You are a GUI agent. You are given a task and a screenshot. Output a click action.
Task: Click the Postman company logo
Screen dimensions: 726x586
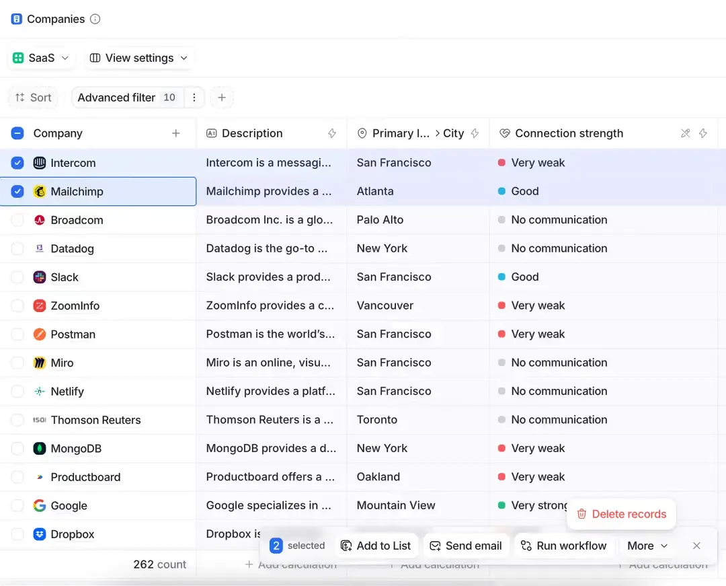(x=40, y=334)
